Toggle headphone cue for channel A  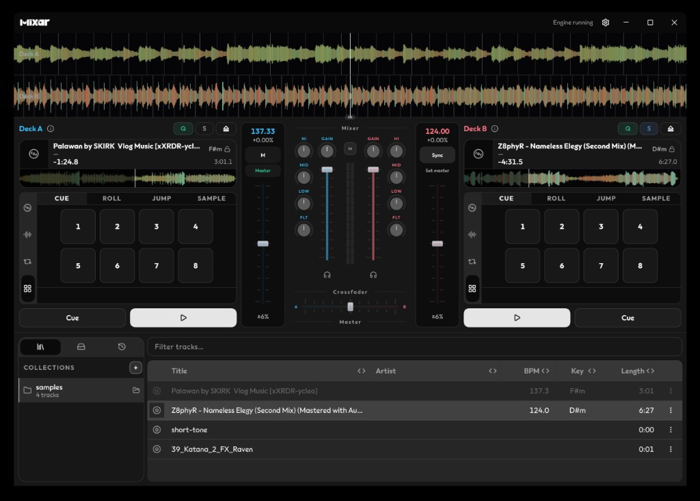(327, 275)
